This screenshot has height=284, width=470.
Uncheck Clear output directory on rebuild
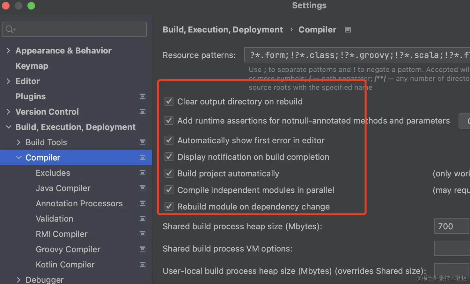coord(169,102)
